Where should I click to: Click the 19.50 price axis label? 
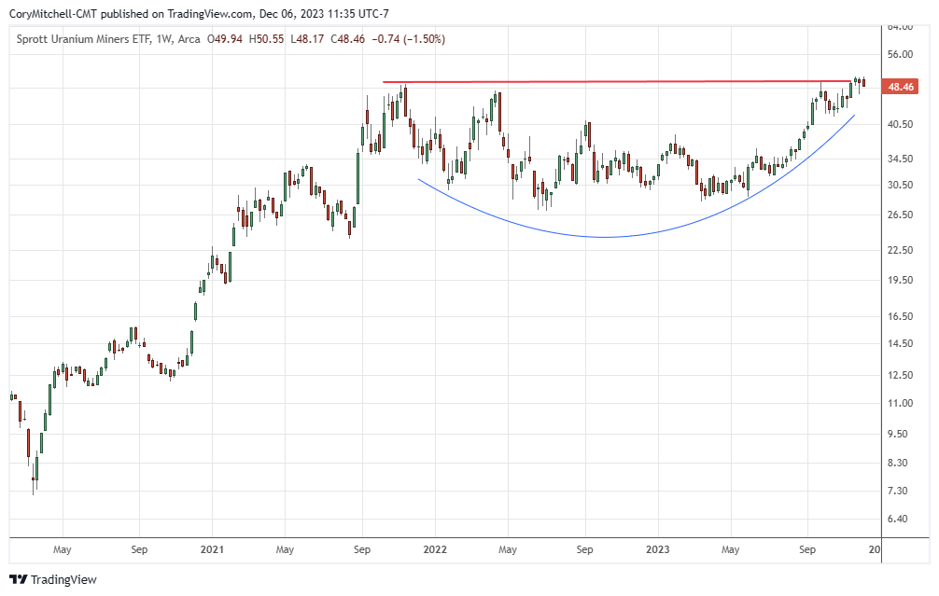pyautogui.click(x=900, y=280)
